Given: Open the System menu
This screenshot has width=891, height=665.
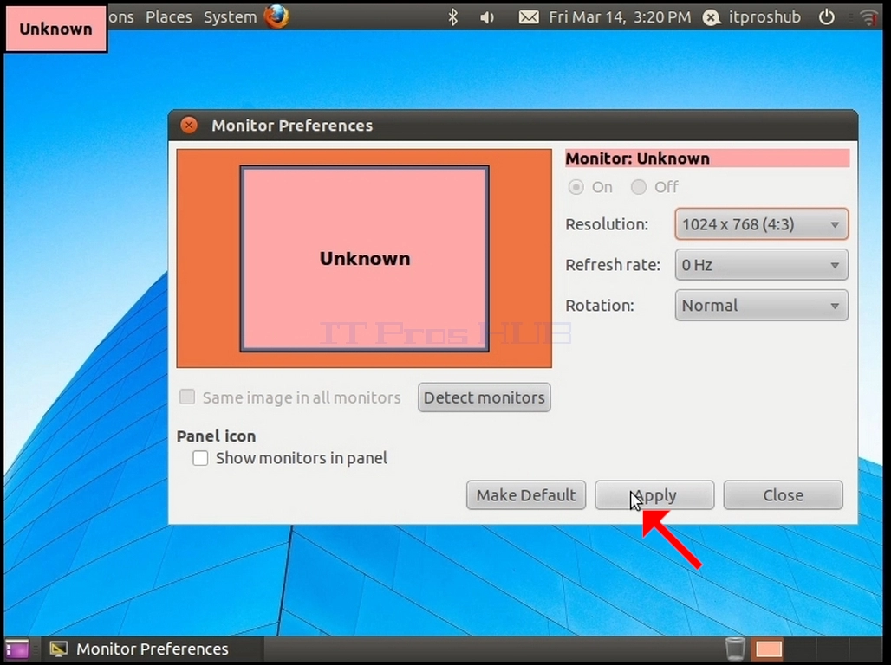Looking at the screenshot, I should (231, 17).
